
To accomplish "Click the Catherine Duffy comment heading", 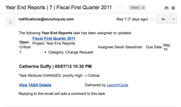I will tap(55, 66).
